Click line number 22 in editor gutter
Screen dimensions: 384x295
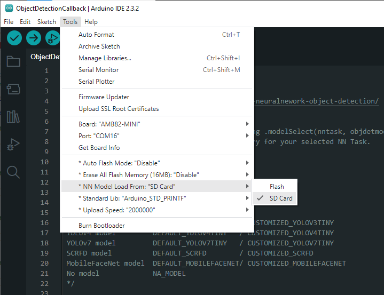click(44, 284)
